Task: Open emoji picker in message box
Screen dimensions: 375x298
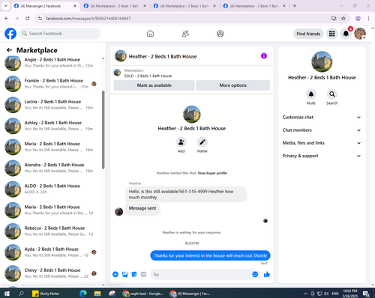Action: pyautogui.click(x=255, y=275)
